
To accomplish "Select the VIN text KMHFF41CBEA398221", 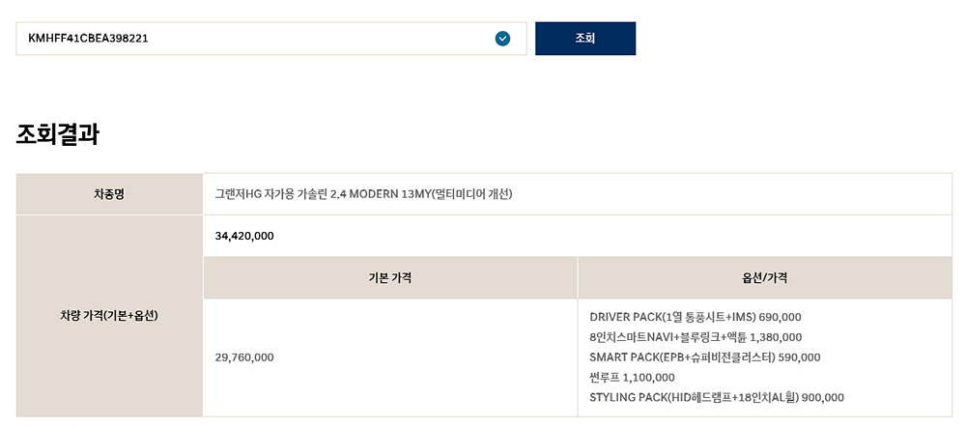I will (88, 39).
